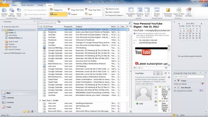Open Search Folders

click(14, 49)
